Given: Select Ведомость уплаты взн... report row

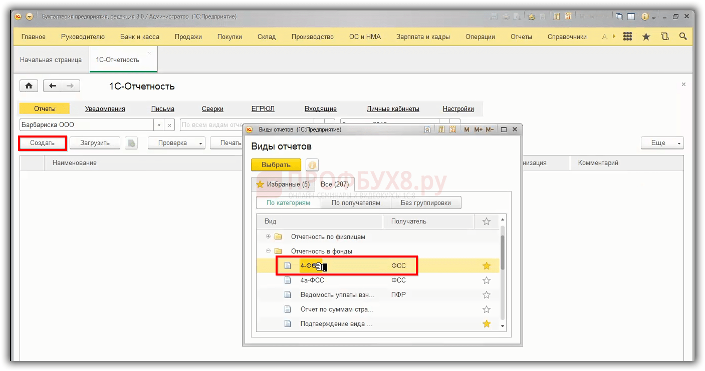Looking at the screenshot, I should (x=378, y=295).
